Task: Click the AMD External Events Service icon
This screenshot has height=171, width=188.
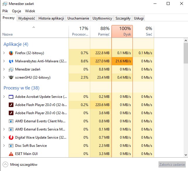Action: click(11, 129)
